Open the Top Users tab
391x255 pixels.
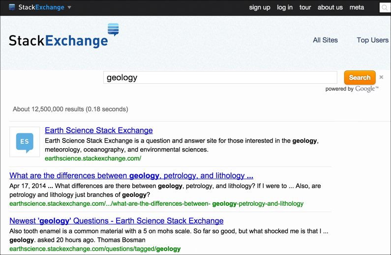tap(372, 40)
